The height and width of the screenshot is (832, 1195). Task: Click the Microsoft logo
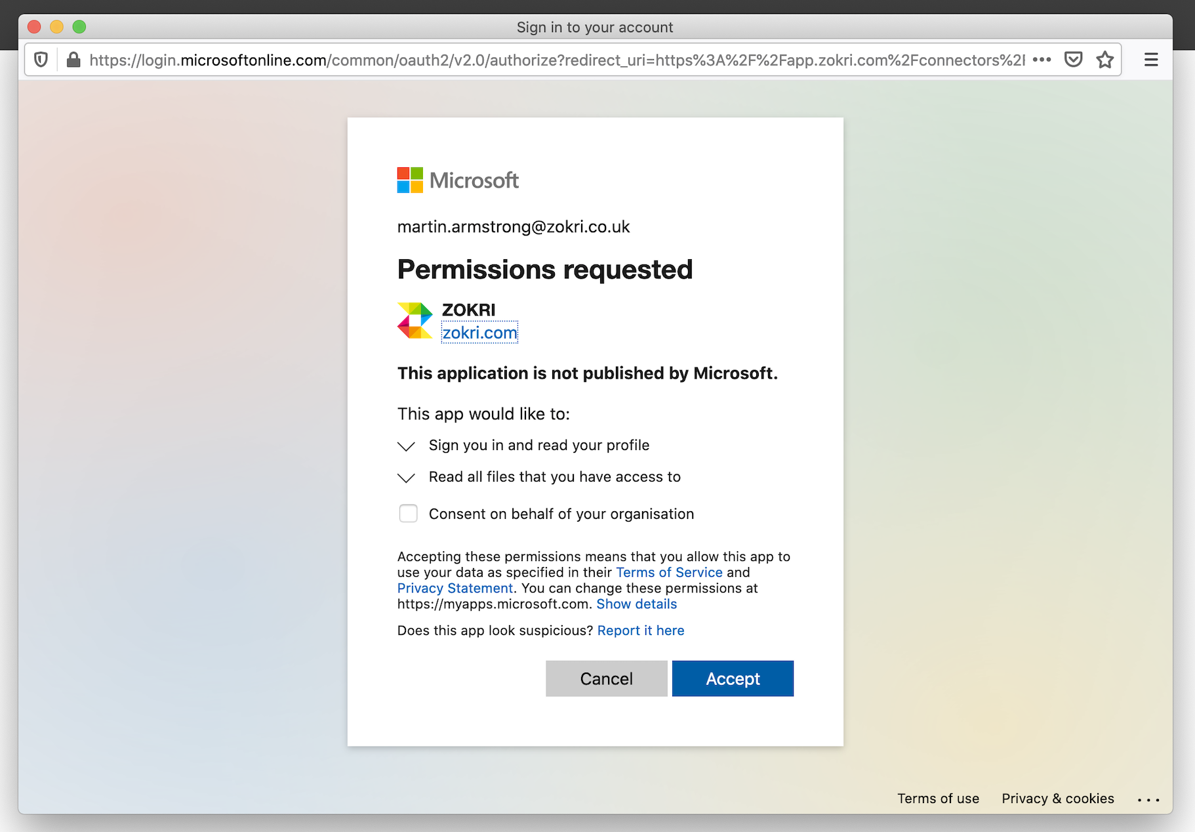[x=458, y=180]
